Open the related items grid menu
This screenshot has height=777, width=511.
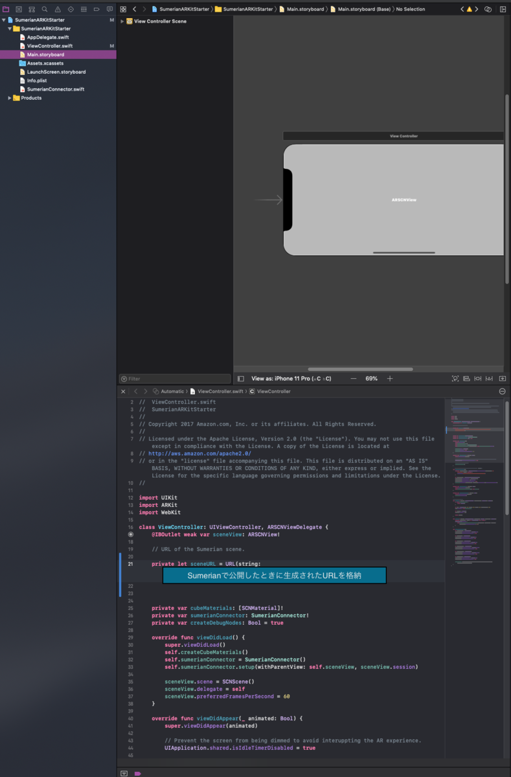(123, 9)
